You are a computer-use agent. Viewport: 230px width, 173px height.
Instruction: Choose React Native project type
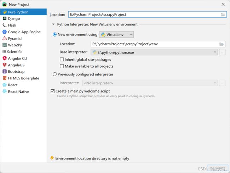[23, 91]
